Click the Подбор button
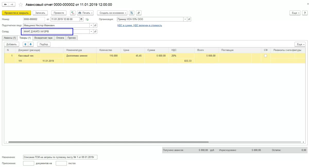309x167 pixels. pyautogui.click(x=44, y=44)
